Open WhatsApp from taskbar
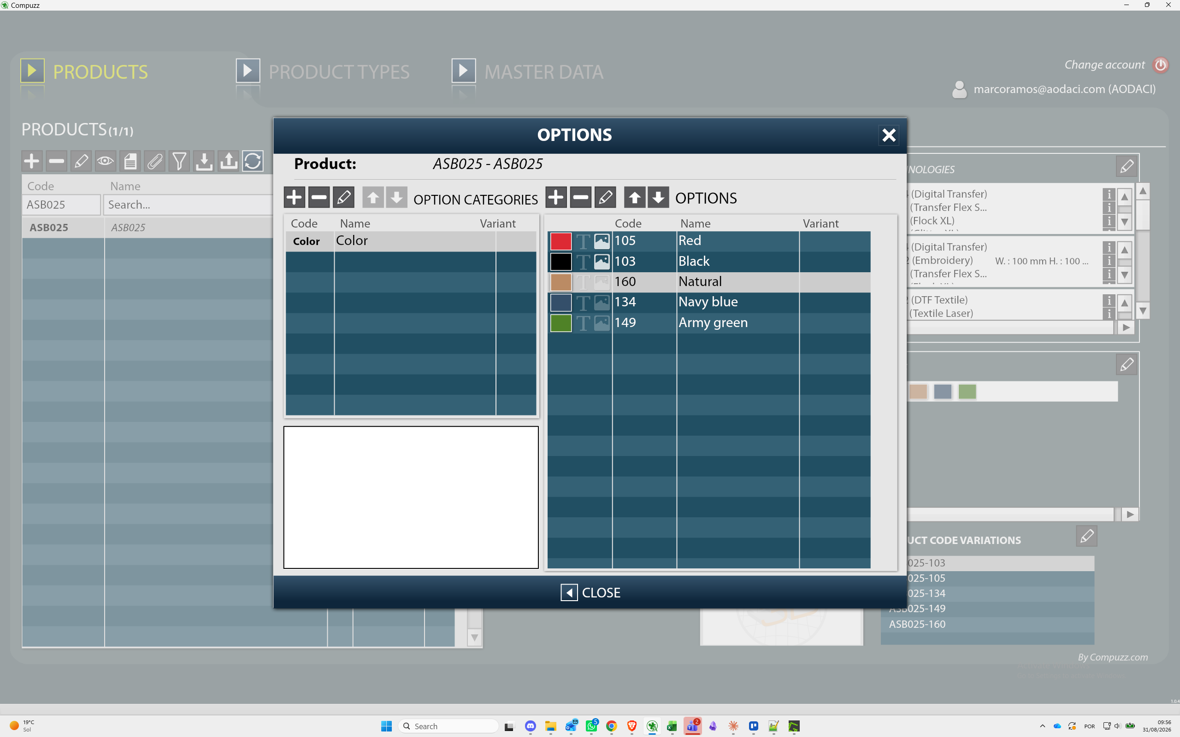 coord(591,726)
